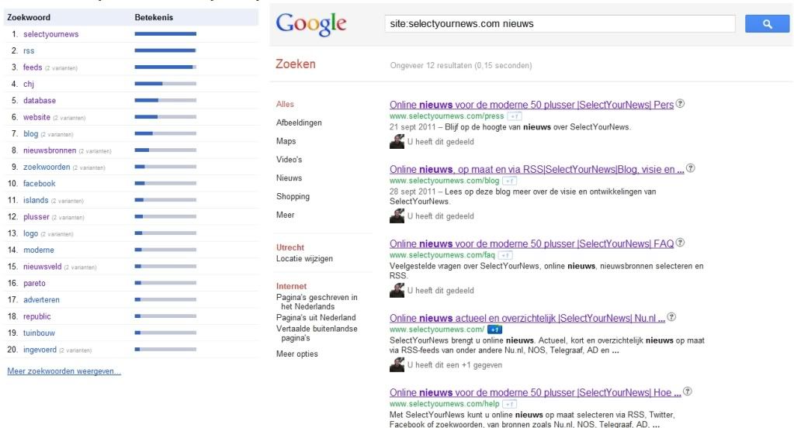Click the +1 button next to selectyournews.com/blog
This screenshot has width=794, height=428.
click(509, 181)
